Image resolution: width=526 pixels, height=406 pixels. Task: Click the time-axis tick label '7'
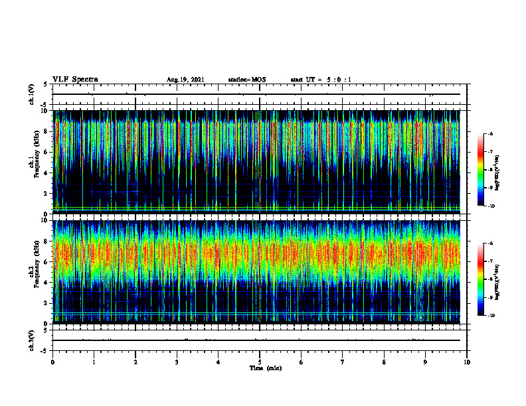tap(343, 362)
